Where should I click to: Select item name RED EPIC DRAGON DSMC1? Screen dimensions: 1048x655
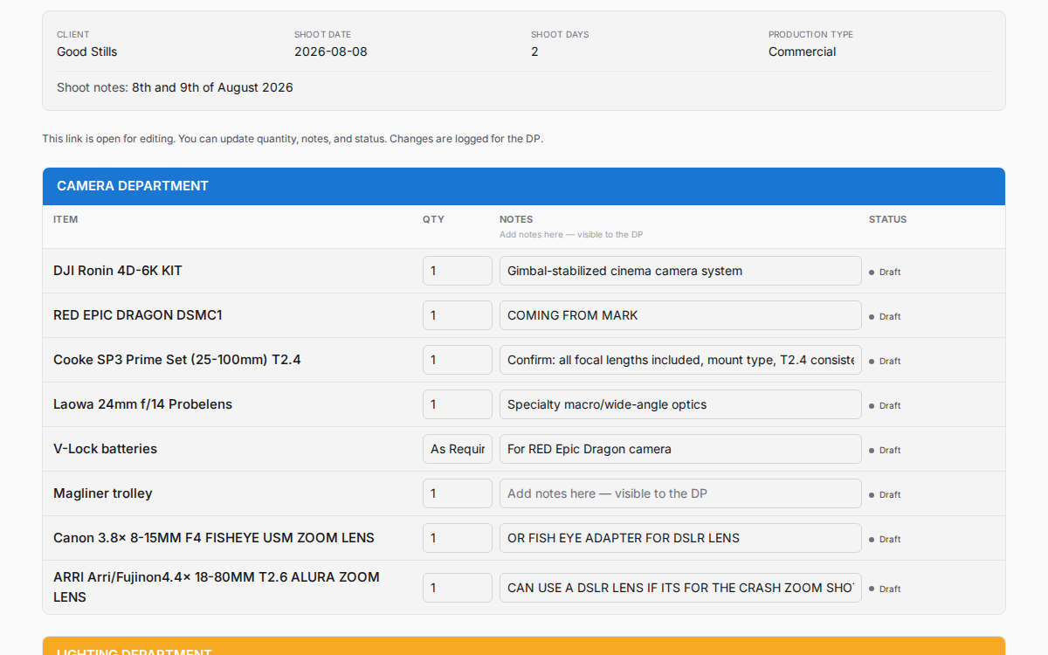pyautogui.click(x=138, y=315)
